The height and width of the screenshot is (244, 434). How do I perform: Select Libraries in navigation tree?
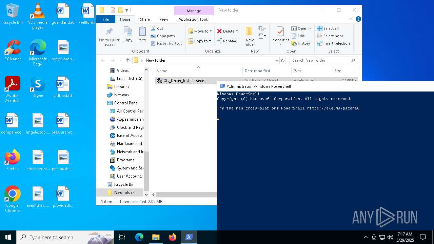tap(118, 87)
